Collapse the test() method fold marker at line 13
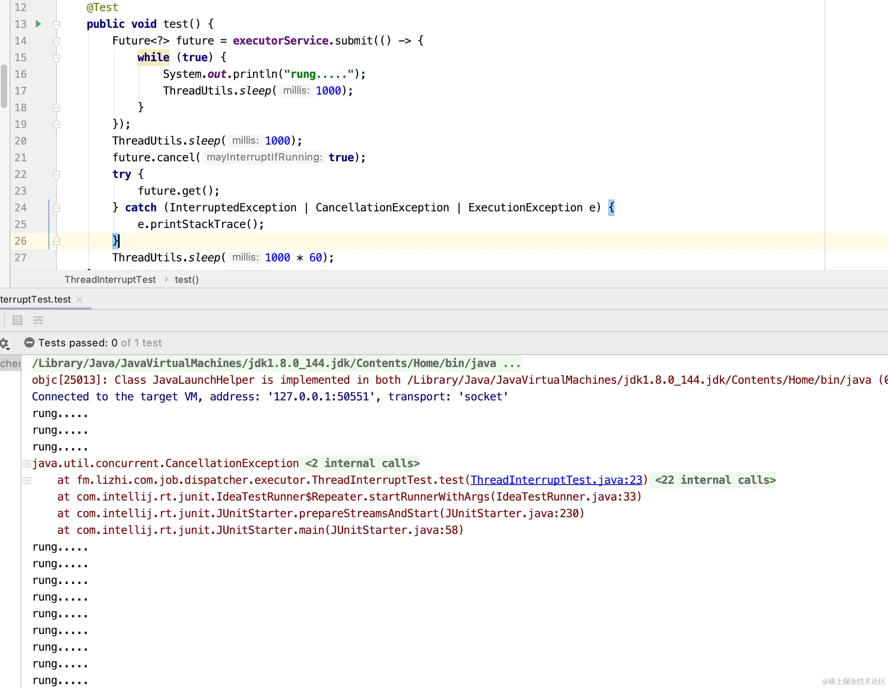888x688 pixels. click(56, 24)
